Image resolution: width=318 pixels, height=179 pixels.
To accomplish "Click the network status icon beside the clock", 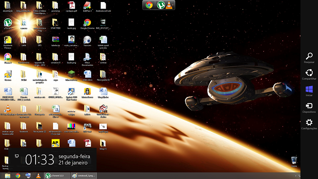I will coord(17,156).
